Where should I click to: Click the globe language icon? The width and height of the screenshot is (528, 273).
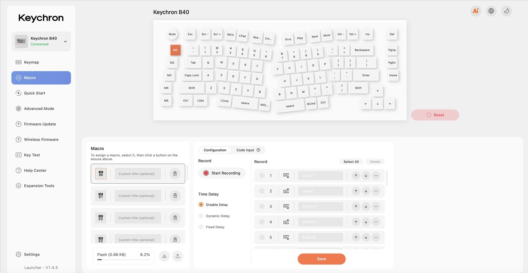tap(491, 11)
